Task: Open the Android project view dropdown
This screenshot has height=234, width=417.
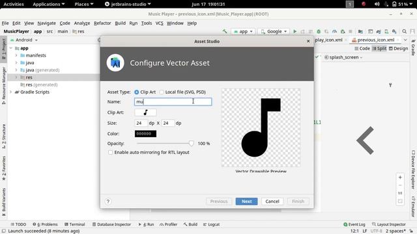Action: click(24, 40)
